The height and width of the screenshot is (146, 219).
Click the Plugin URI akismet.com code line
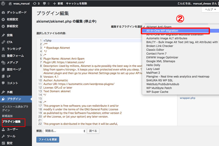coord(64,62)
